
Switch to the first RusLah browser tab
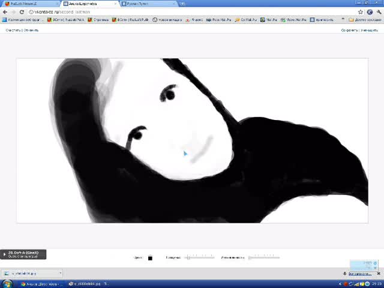[x=29, y=4]
